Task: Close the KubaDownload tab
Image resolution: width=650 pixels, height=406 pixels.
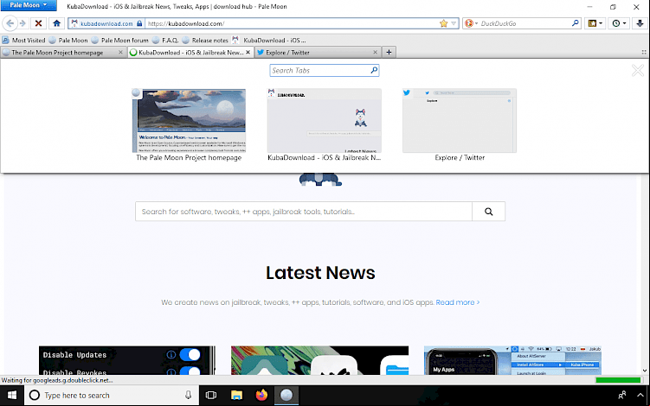Action: click(x=248, y=52)
